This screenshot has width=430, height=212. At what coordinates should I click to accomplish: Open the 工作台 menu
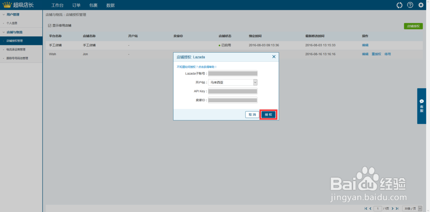pos(57,5)
